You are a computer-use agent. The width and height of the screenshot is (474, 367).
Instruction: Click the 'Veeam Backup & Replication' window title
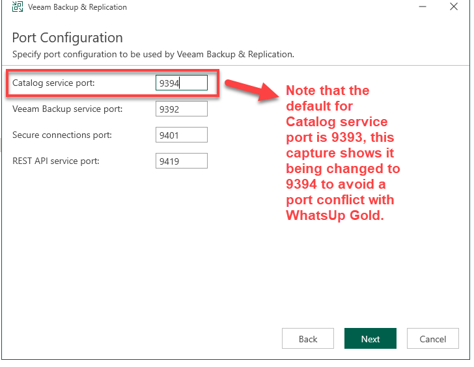pyautogui.click(x=77, y=7)
